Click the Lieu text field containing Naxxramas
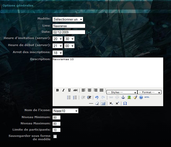Viewport: 171px width, 147px height. (69, 26)
